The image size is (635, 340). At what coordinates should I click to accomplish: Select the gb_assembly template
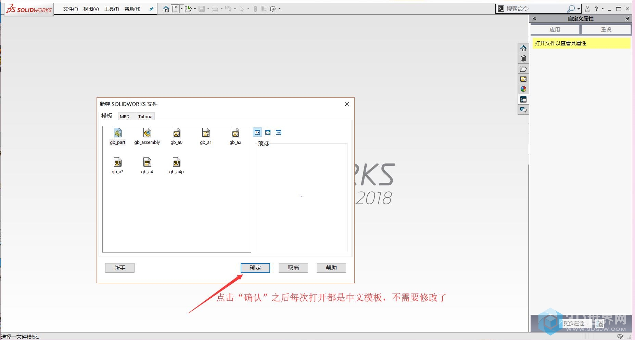point(147,136)
